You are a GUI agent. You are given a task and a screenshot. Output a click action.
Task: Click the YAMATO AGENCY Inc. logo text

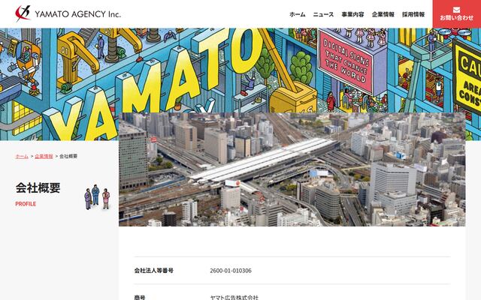pyautogui.click(x=77, y=14)
